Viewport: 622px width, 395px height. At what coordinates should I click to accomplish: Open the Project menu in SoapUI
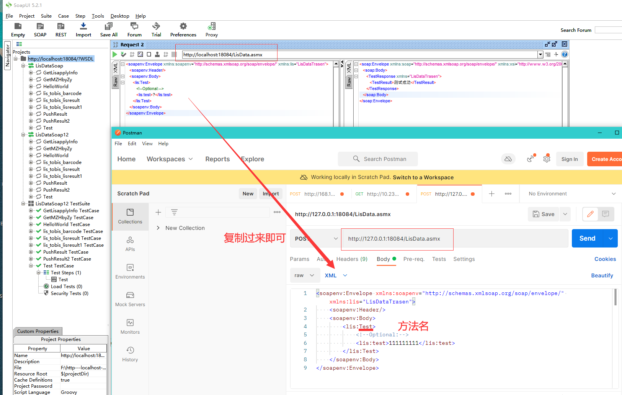pos(27,16)
